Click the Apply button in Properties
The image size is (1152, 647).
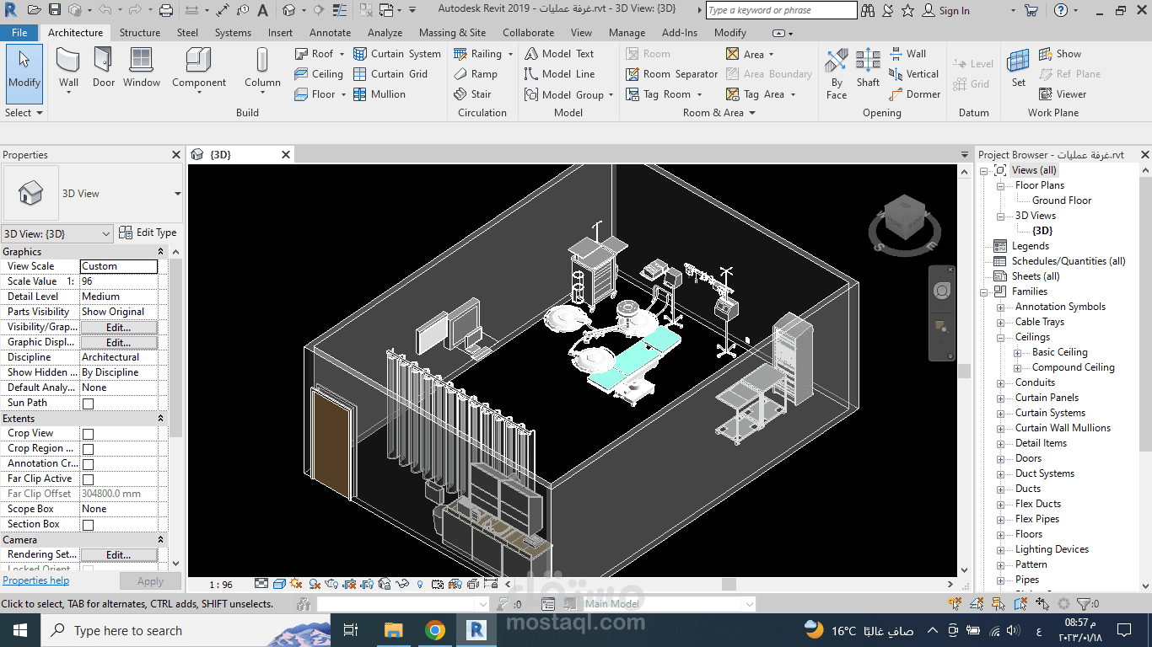pyautogui.click(x=149, y=580)
